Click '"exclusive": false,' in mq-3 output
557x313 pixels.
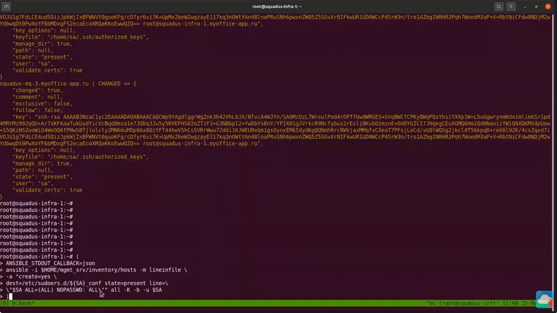[x=42, y=104]
